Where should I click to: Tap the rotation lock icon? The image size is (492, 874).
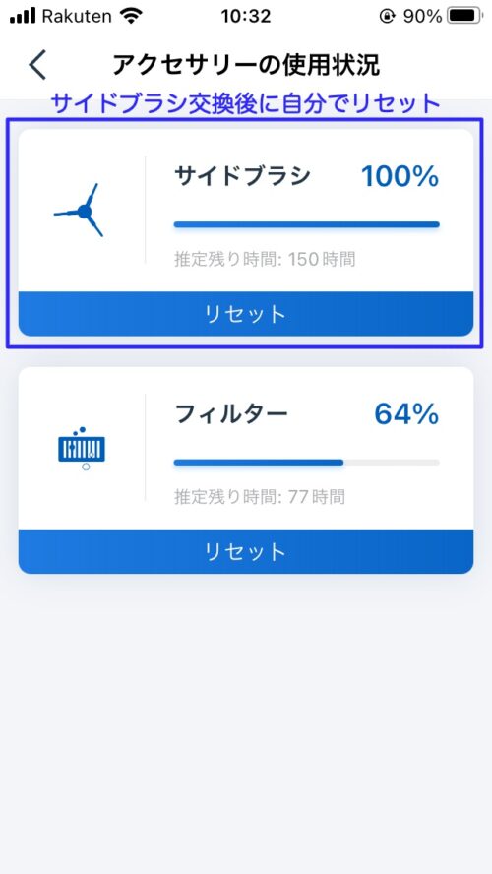[386, 17]
